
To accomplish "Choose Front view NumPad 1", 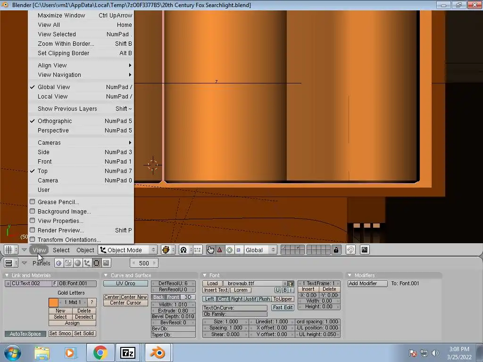I will (81, 162).
